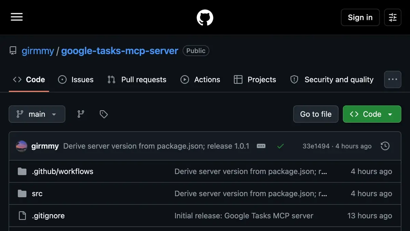Switch to the Code tab
Image resolution: width=410 pixels, height=231 pixels.
[29, 80]
